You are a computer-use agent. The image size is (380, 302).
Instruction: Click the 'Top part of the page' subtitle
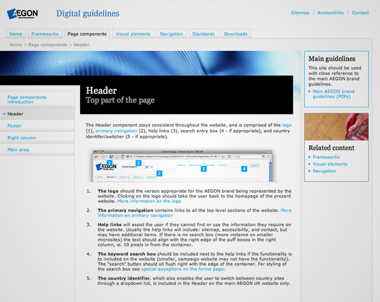tap(120, 100)
